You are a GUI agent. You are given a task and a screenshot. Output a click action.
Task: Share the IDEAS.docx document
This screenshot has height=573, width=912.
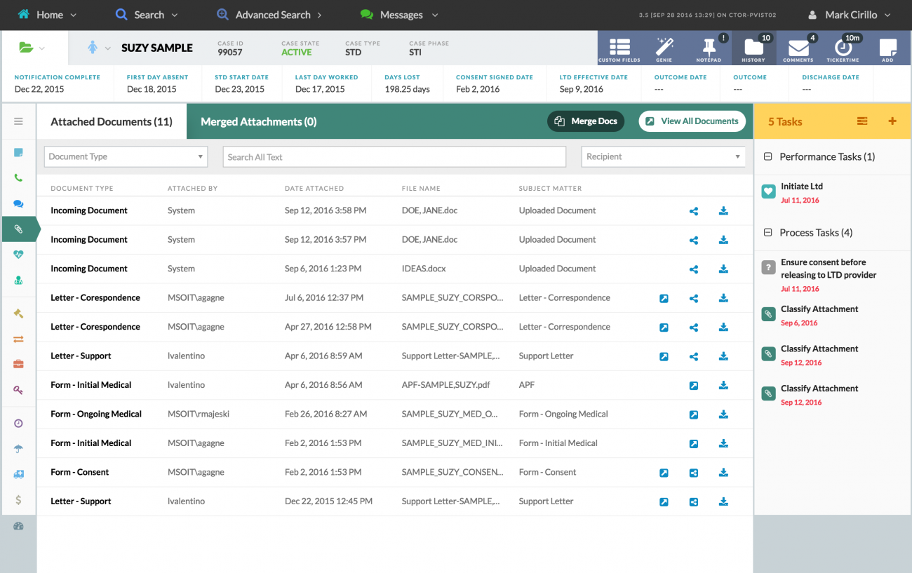(x=694, y=269)
